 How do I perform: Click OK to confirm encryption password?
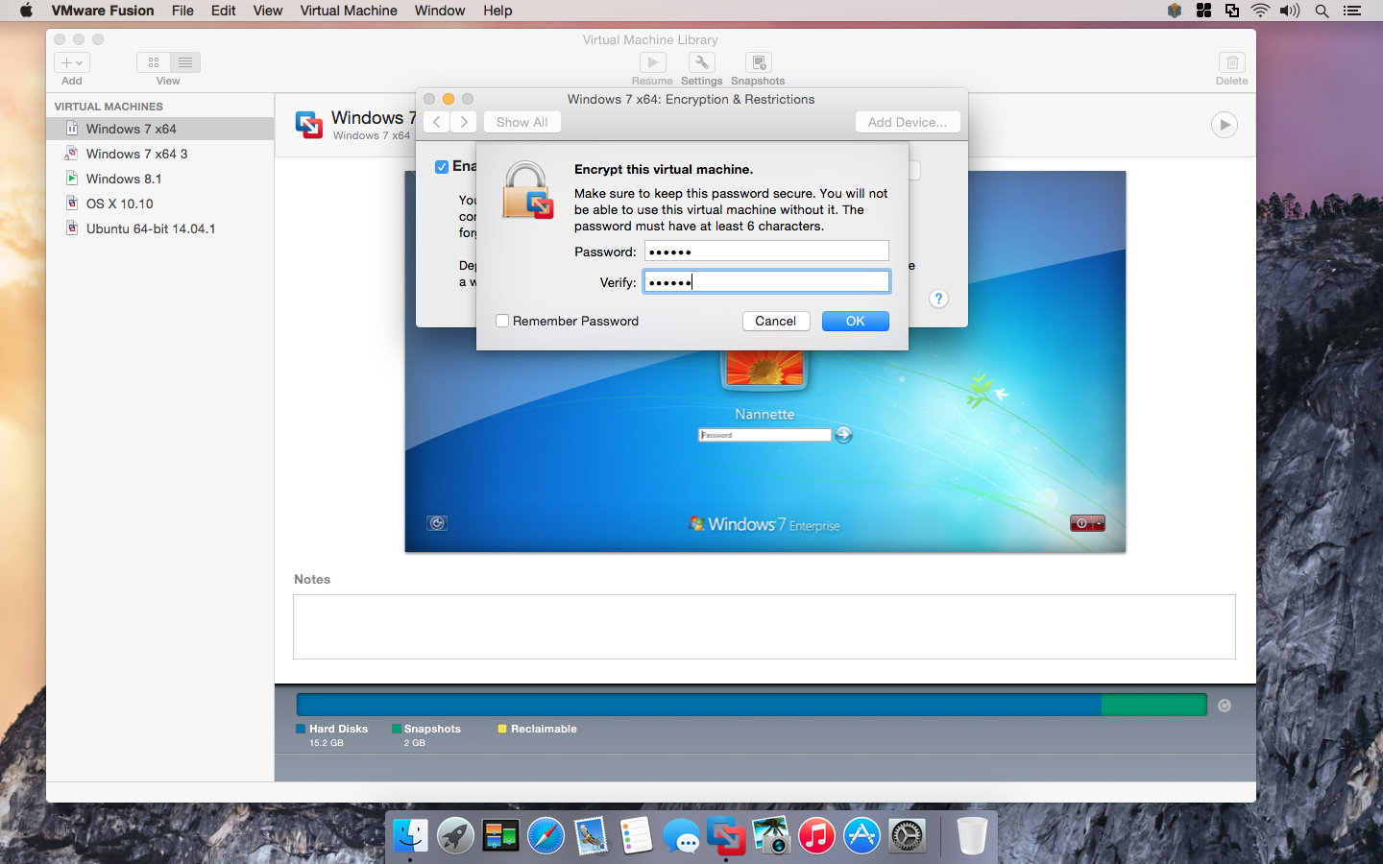(x=855, y=321)
